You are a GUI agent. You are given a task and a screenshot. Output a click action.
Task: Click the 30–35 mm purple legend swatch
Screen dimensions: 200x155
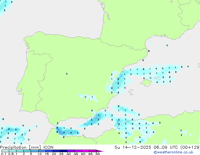pos(71,151)
